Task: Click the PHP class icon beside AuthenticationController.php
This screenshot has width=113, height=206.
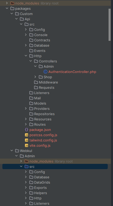Action: coord(45,72)
